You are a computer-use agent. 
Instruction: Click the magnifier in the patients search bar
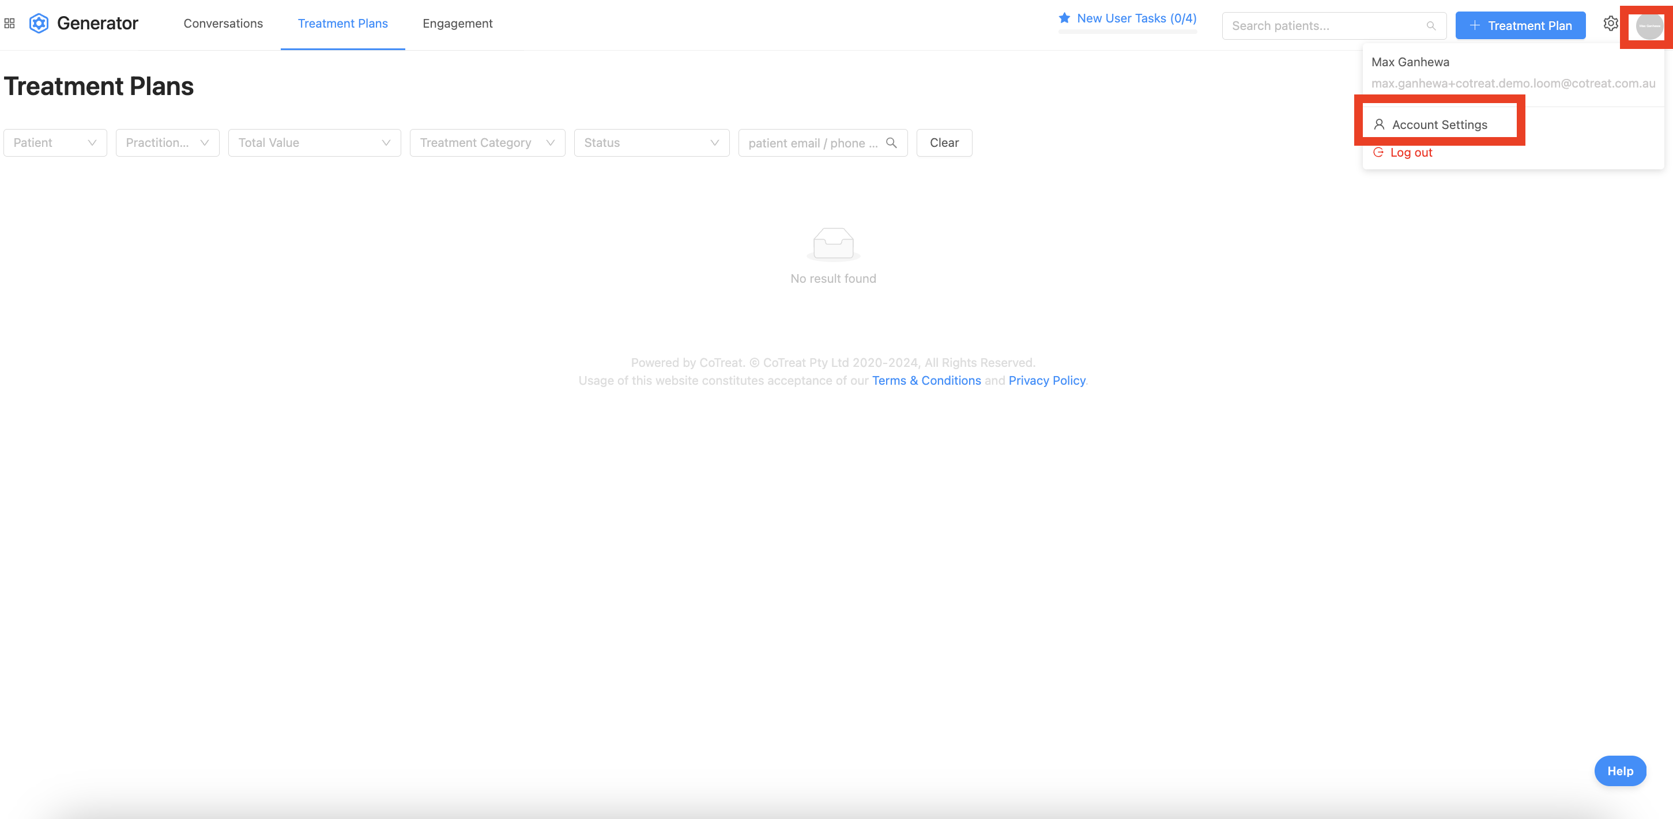[1431, 25]
